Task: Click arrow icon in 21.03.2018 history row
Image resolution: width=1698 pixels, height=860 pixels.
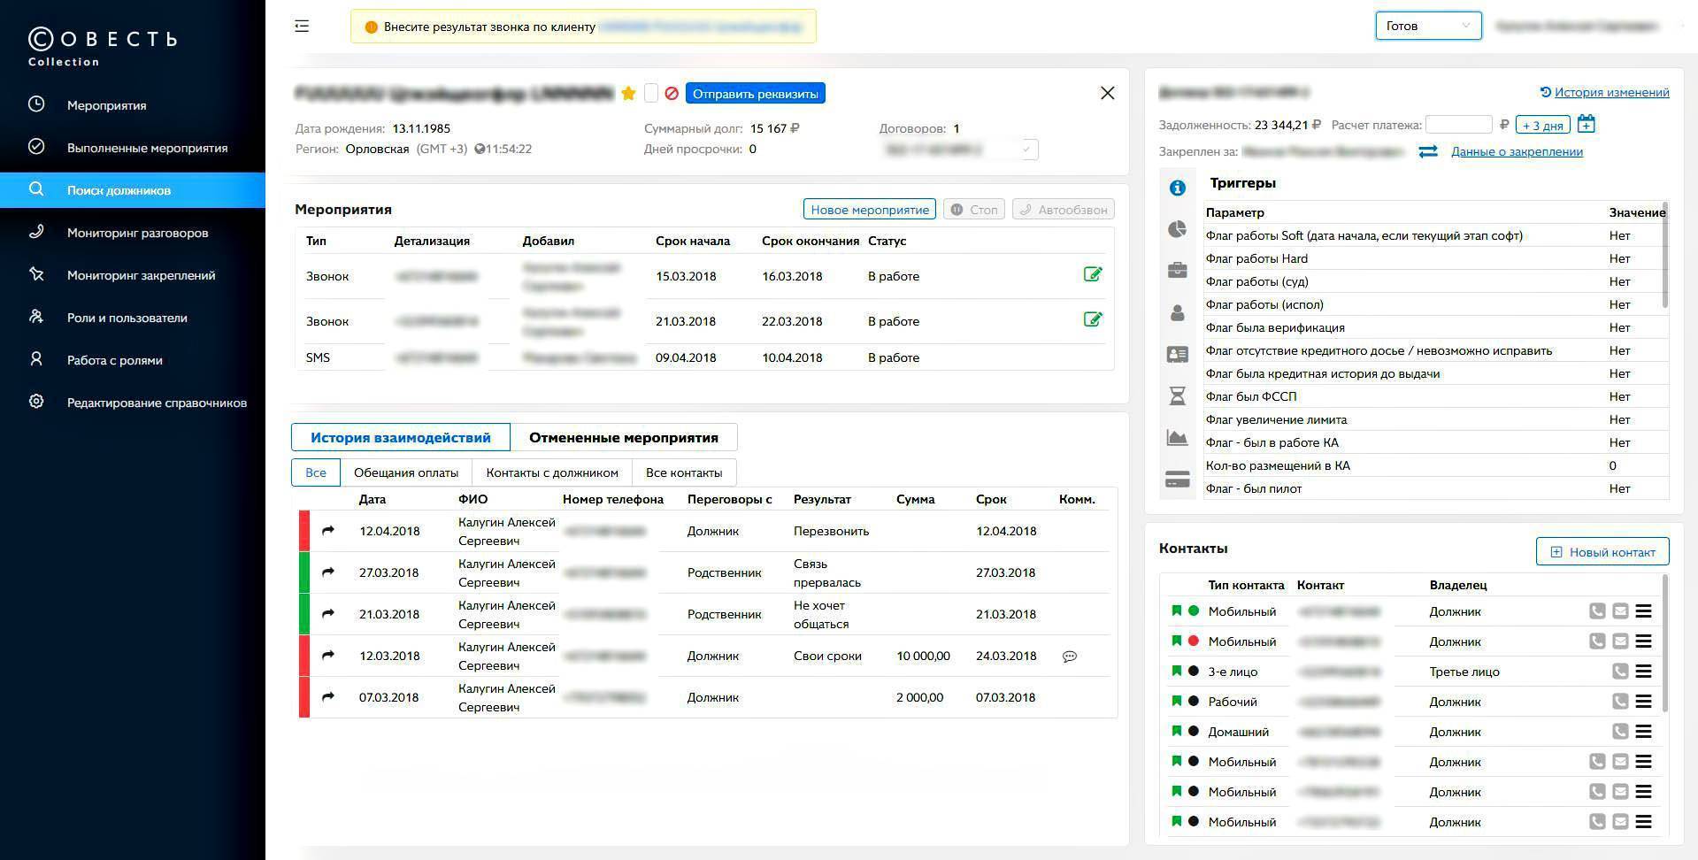Action: coord(327,614)
